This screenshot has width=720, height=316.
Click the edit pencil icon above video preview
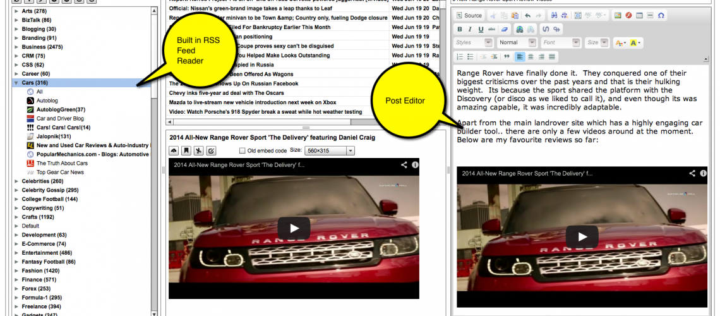point(211,150)
